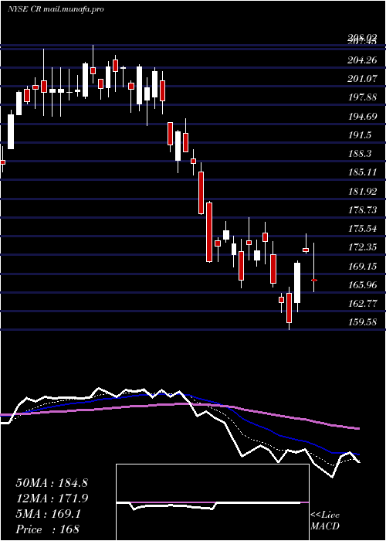Click the 194.69 price axis label
The width and height of the screenshot is (386, 541).
[x=362, y=117]
